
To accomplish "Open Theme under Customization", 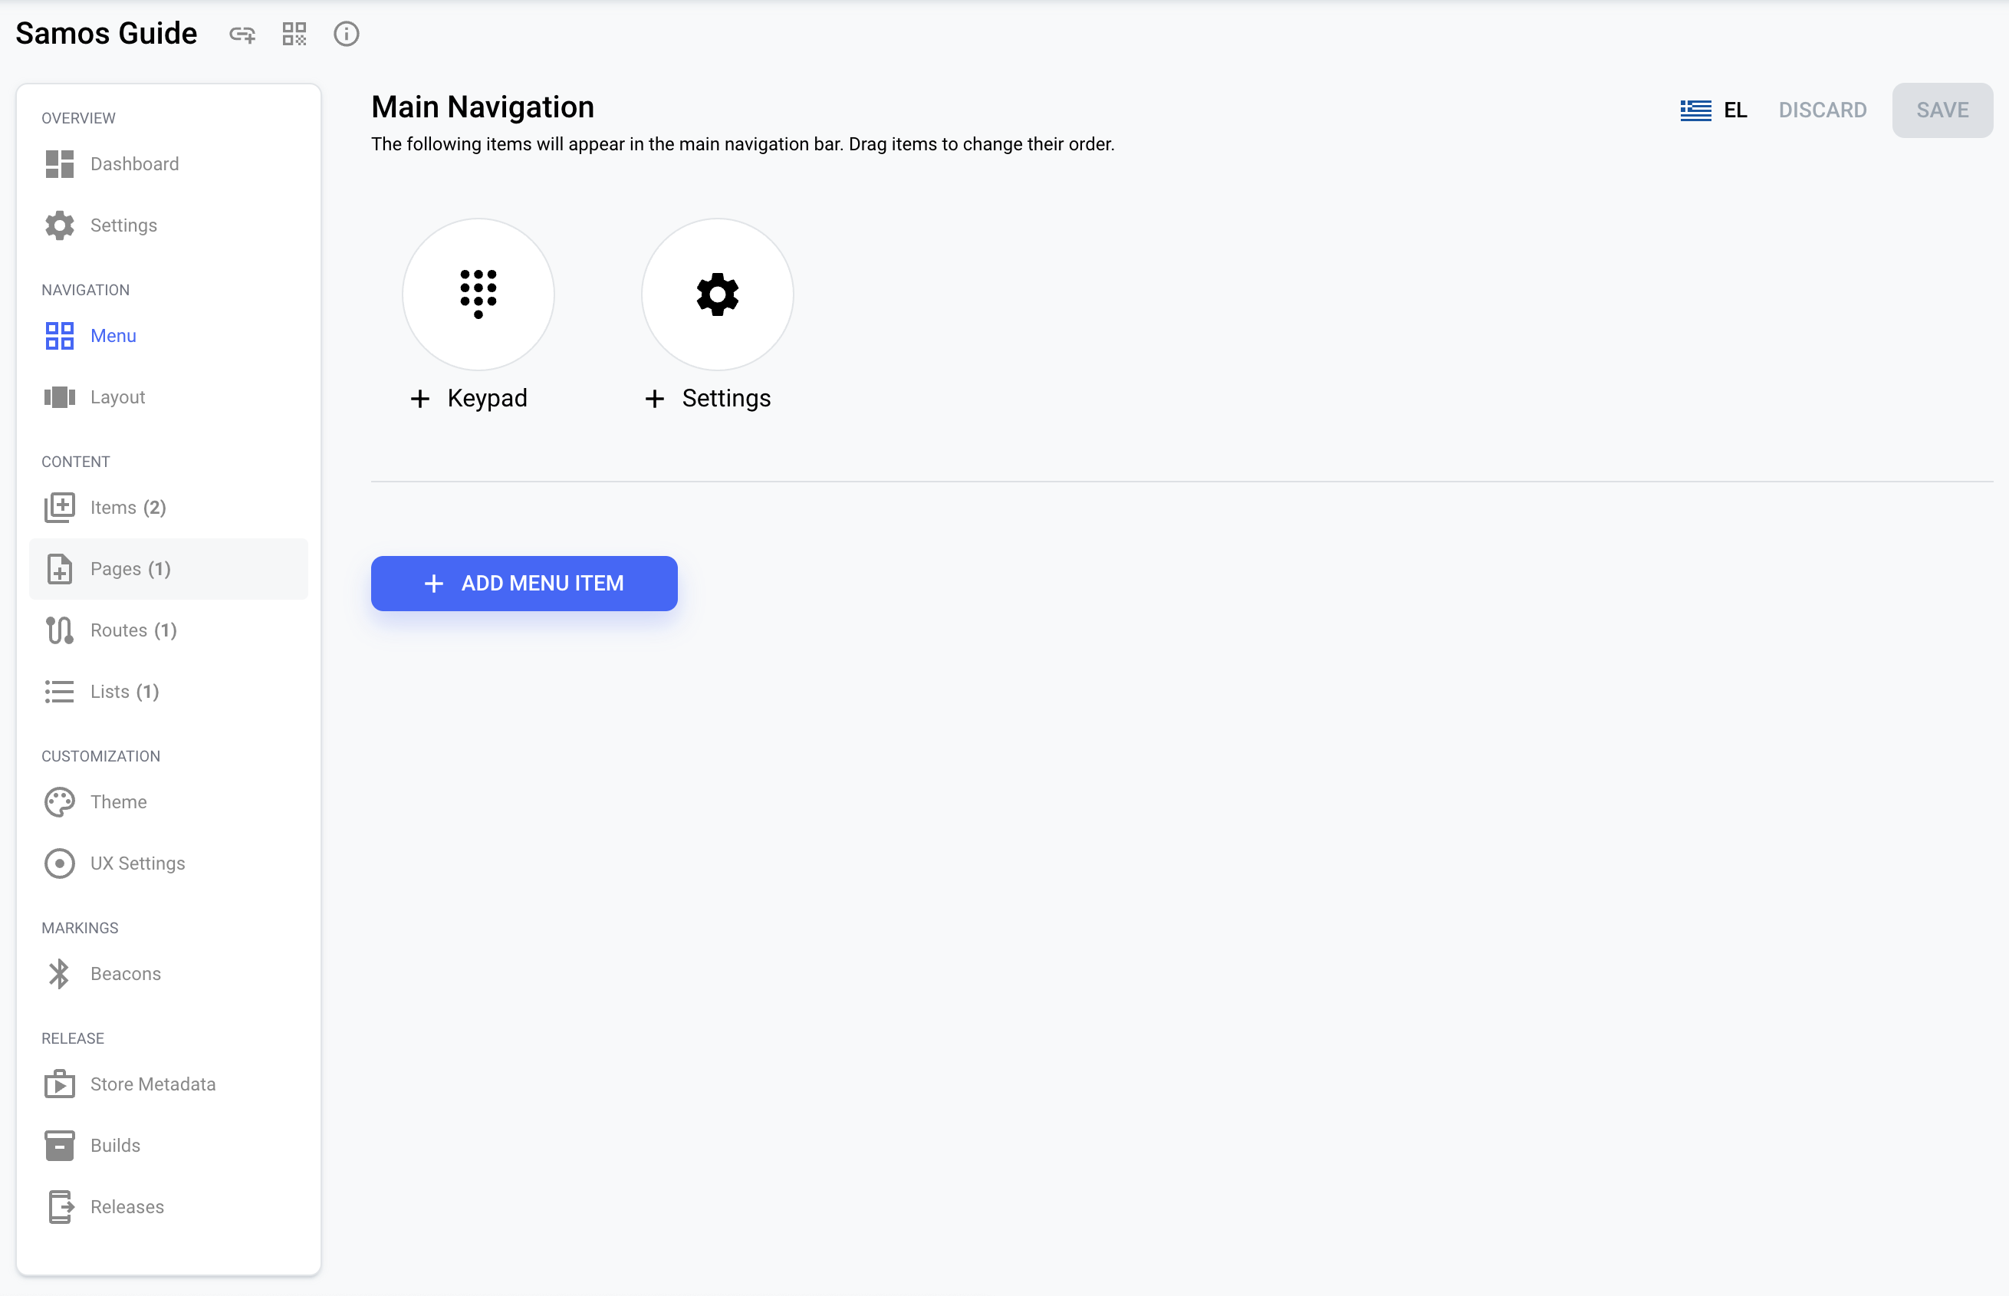I will click(x=118, y=801).
